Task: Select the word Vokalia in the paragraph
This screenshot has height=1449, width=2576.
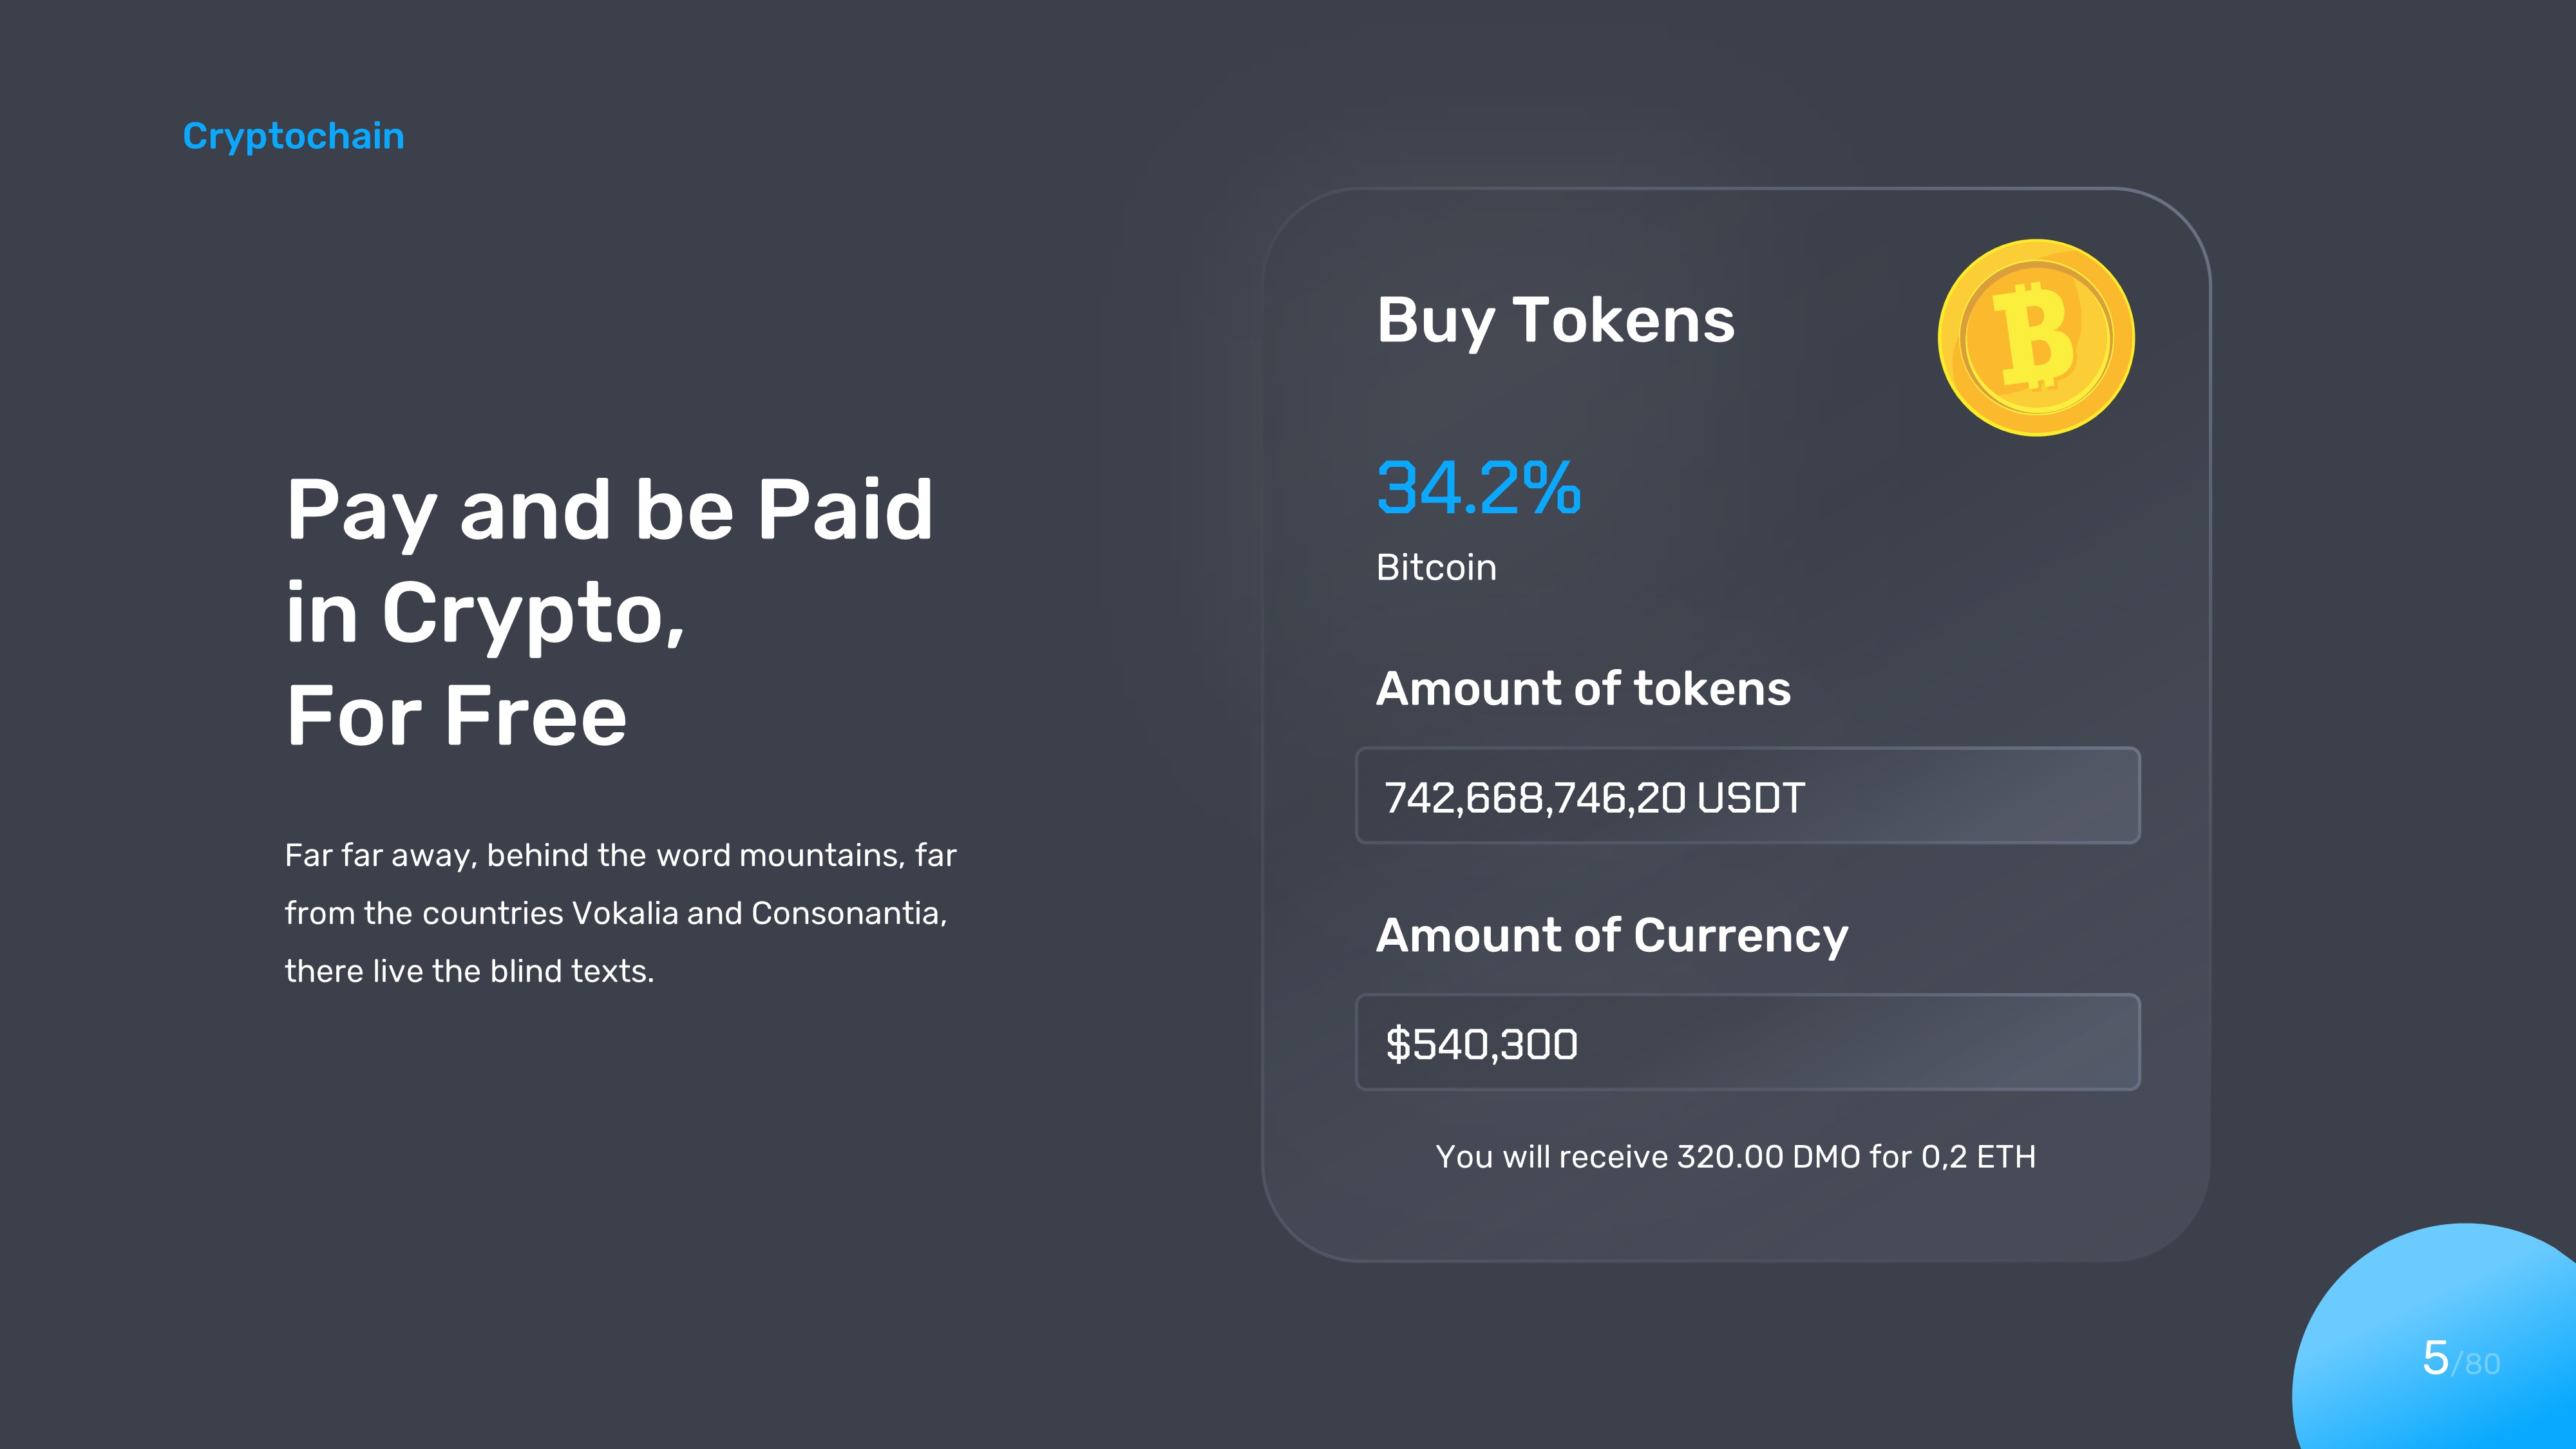Action: [625, 913]
